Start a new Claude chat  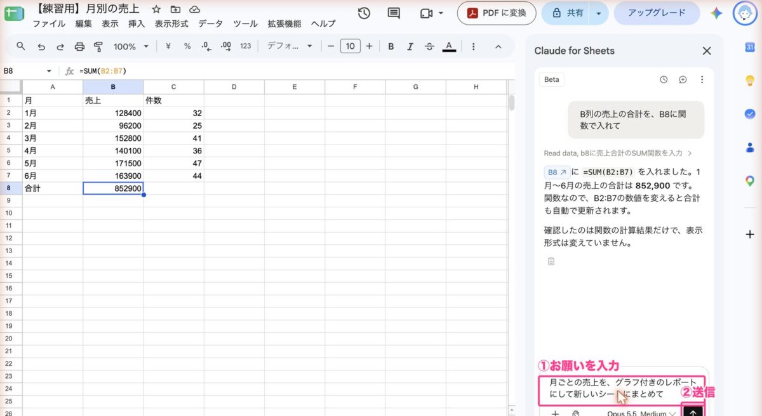683,79
